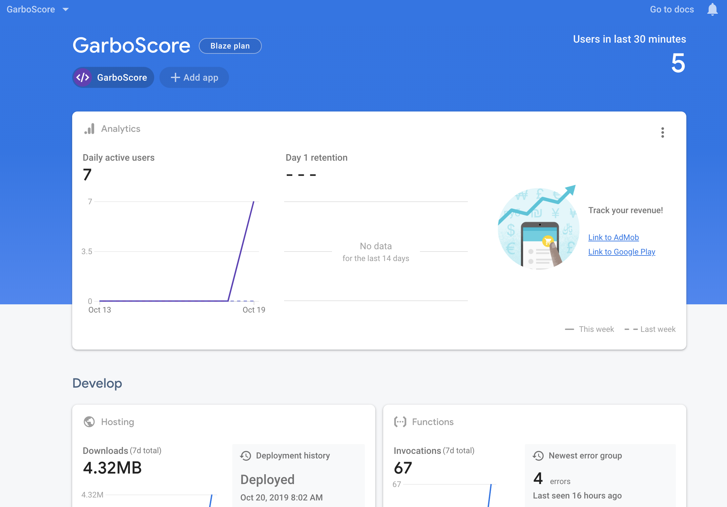This screenshot has height=507, width=727.
Task: Open the Blaze plan badge
Action: [x=230, y=46]
